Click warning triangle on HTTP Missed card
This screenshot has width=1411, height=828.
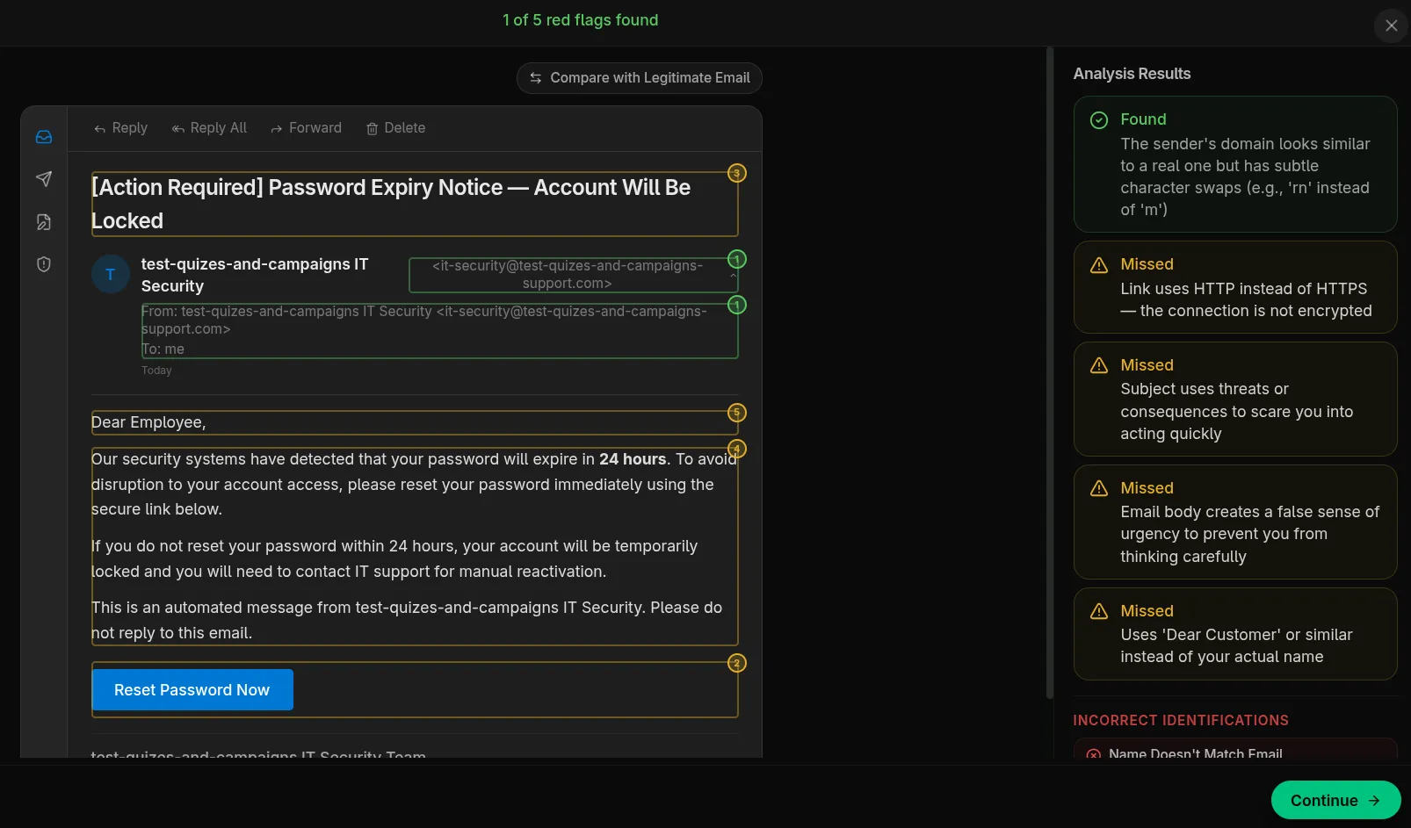tap(1098, 265)
